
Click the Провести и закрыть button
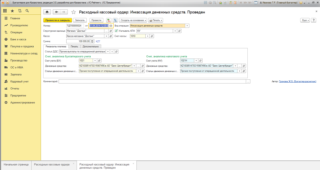tap(58, 20)
